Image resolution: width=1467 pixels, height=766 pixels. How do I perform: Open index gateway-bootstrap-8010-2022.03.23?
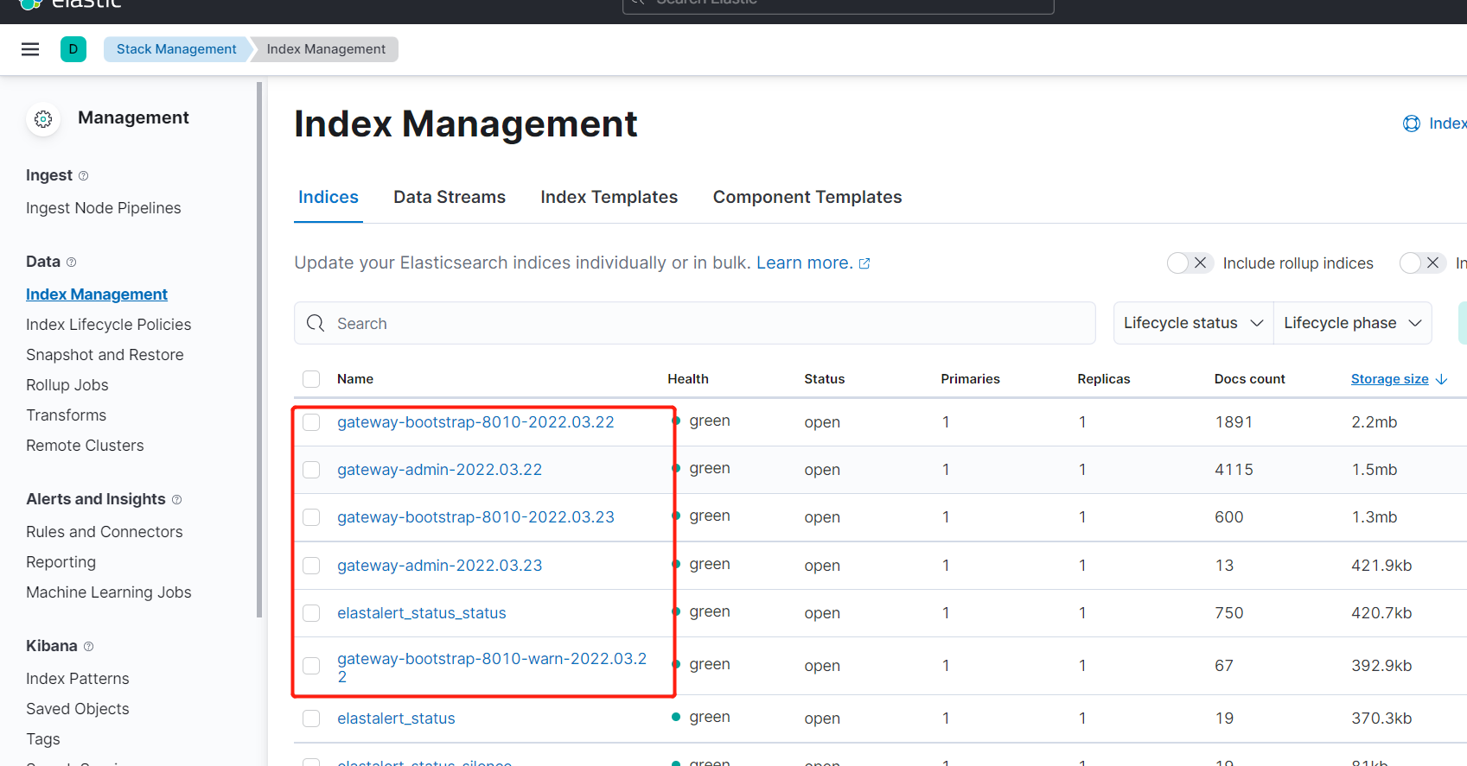(475, 517)
